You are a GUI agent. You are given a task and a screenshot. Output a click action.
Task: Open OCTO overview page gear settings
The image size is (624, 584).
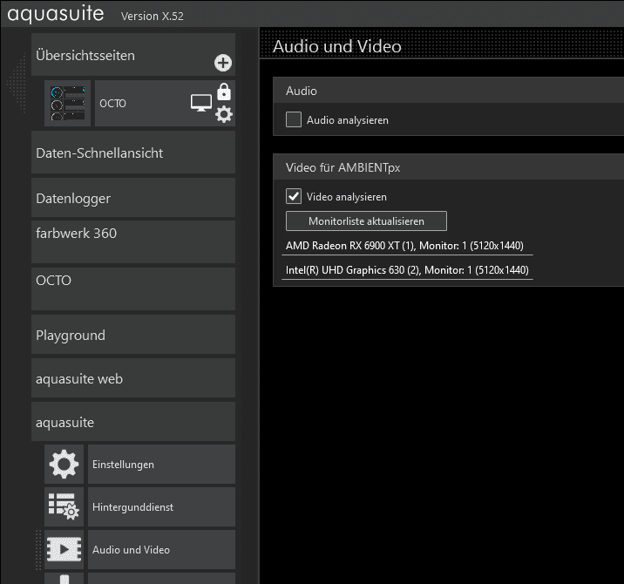(x=224, y=114)
